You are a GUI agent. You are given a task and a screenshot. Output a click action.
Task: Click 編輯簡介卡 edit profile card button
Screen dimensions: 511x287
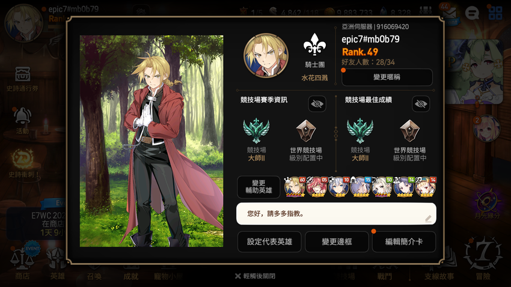[x=404, y=241]
